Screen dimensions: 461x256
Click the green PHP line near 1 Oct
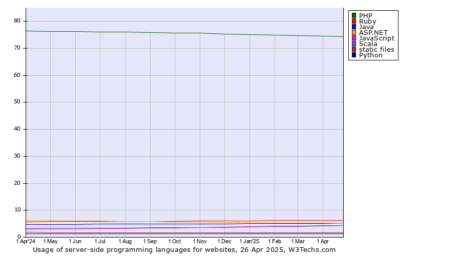pos(175,33)
